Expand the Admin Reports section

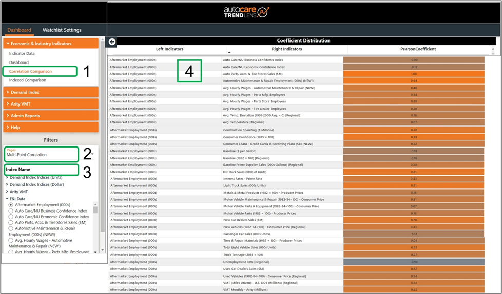click(51, 116)
